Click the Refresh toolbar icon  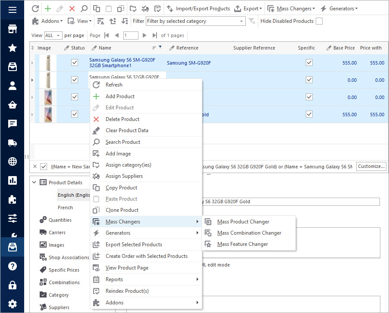click(x=35, y=9)
